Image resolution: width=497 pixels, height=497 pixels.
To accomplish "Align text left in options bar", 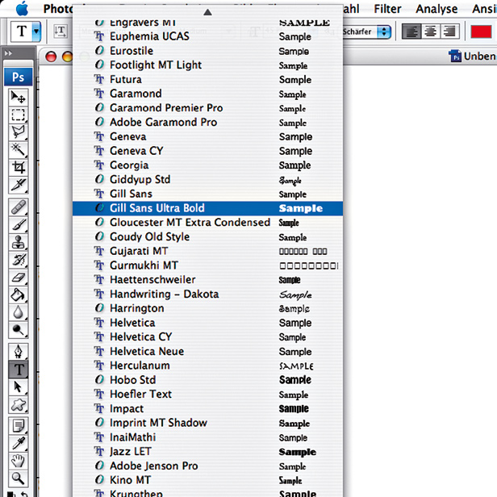I will [x=411, y=31].
